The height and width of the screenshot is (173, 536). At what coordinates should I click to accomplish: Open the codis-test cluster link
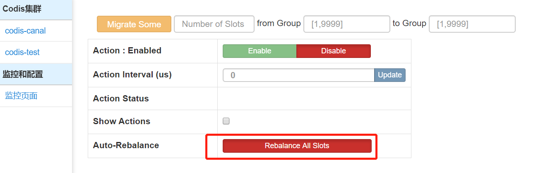[22, 53]
